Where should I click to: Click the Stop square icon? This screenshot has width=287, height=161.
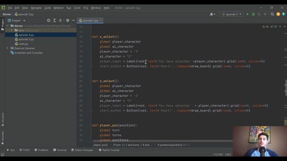[x=265, y=14]
